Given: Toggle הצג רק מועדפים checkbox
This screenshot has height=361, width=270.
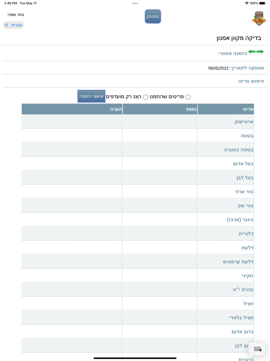Looking at the screenshot, I should coord(146,97).
